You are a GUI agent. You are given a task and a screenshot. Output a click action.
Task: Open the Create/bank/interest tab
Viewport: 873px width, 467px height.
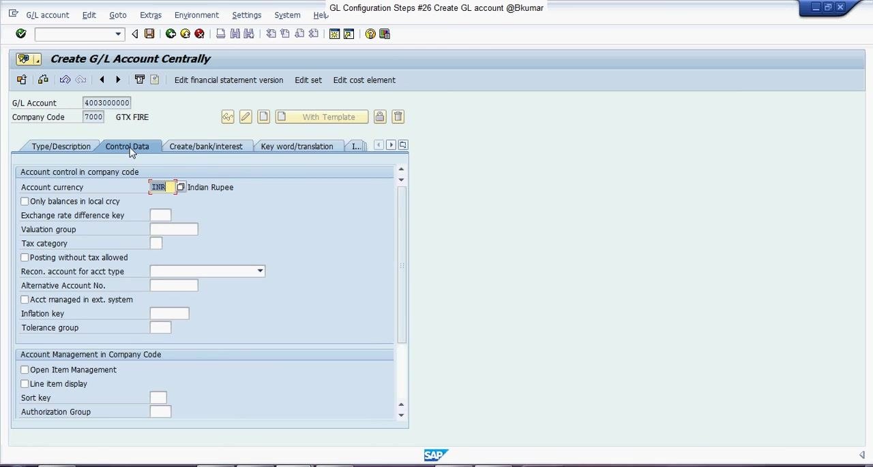(x=206, y=146)
